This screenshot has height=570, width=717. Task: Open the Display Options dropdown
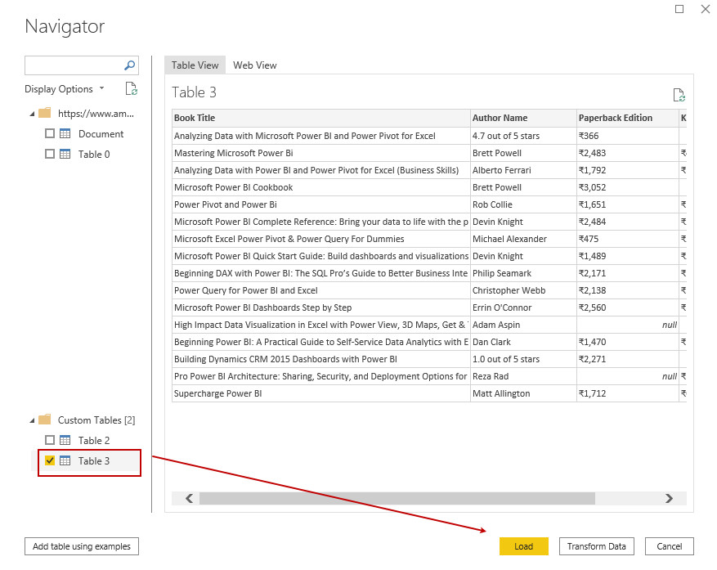pyautogui.click(x=101, y=88)
